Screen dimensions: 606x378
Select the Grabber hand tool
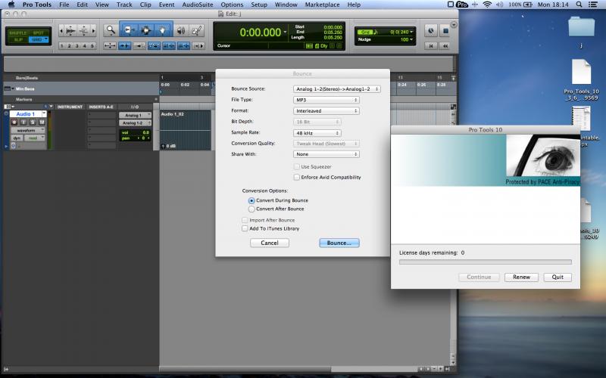[x=163, y=30]
